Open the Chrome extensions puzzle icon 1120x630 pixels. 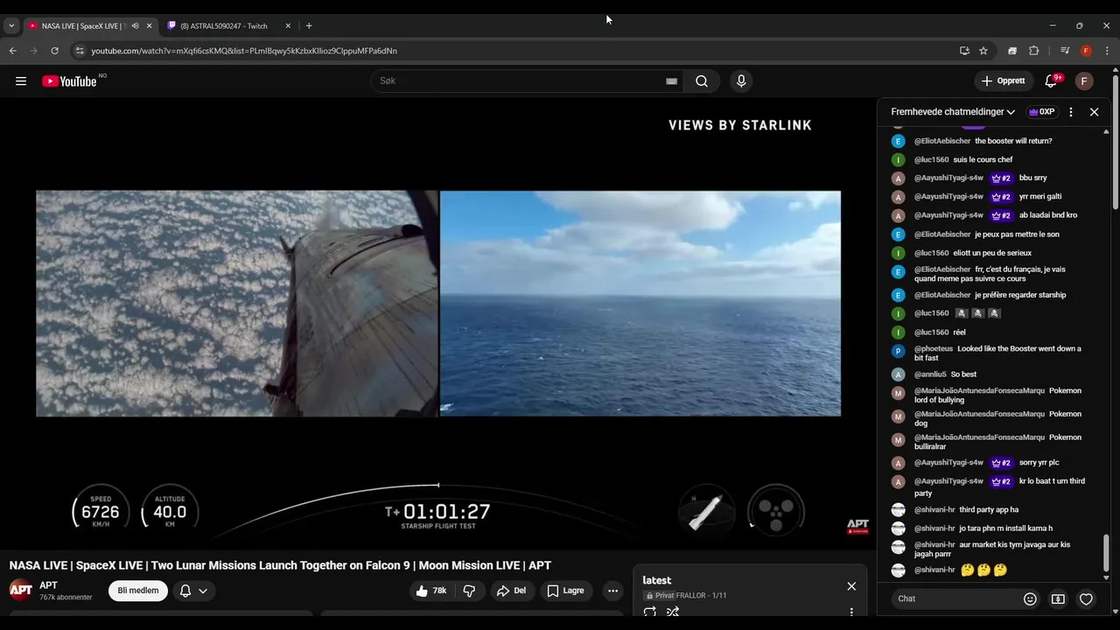(x=1033, y=51)
